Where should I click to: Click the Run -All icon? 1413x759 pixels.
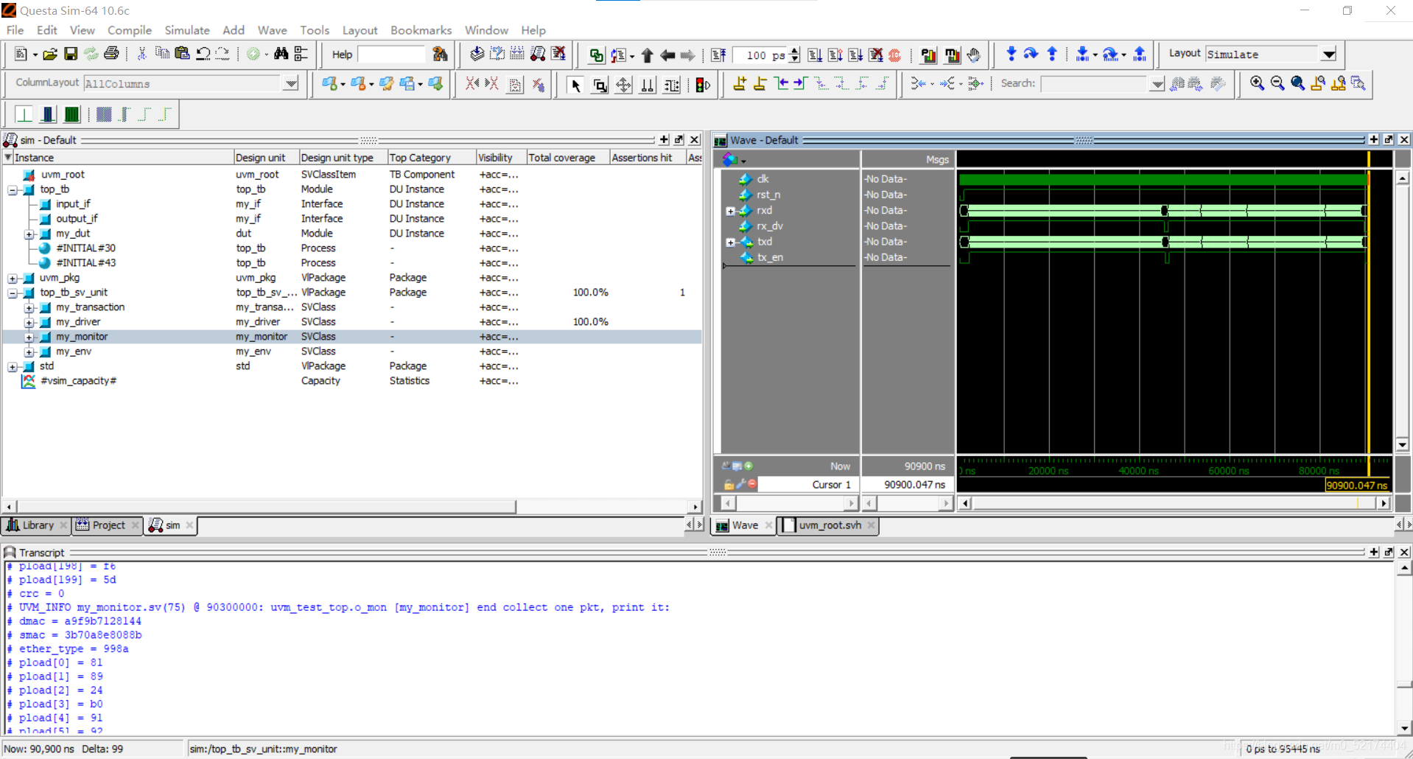[x=855, y=54]
